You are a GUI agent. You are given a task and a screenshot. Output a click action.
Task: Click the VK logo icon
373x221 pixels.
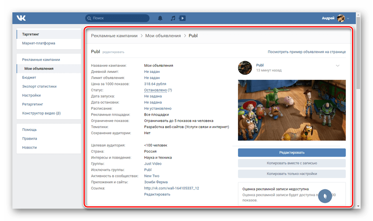pos(21,18)
